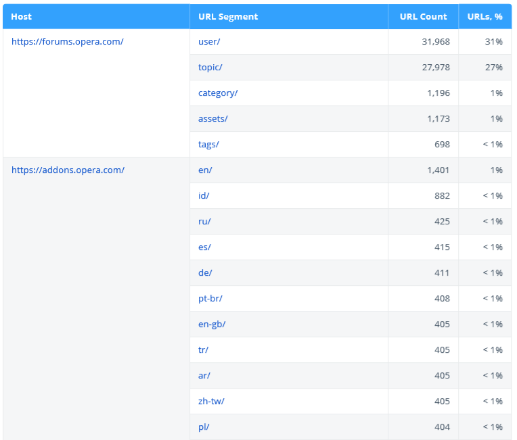The image size is (517, 440).
Task: Select the category/ URL segment
Action: pyautogui.click(x=218, y=93)
